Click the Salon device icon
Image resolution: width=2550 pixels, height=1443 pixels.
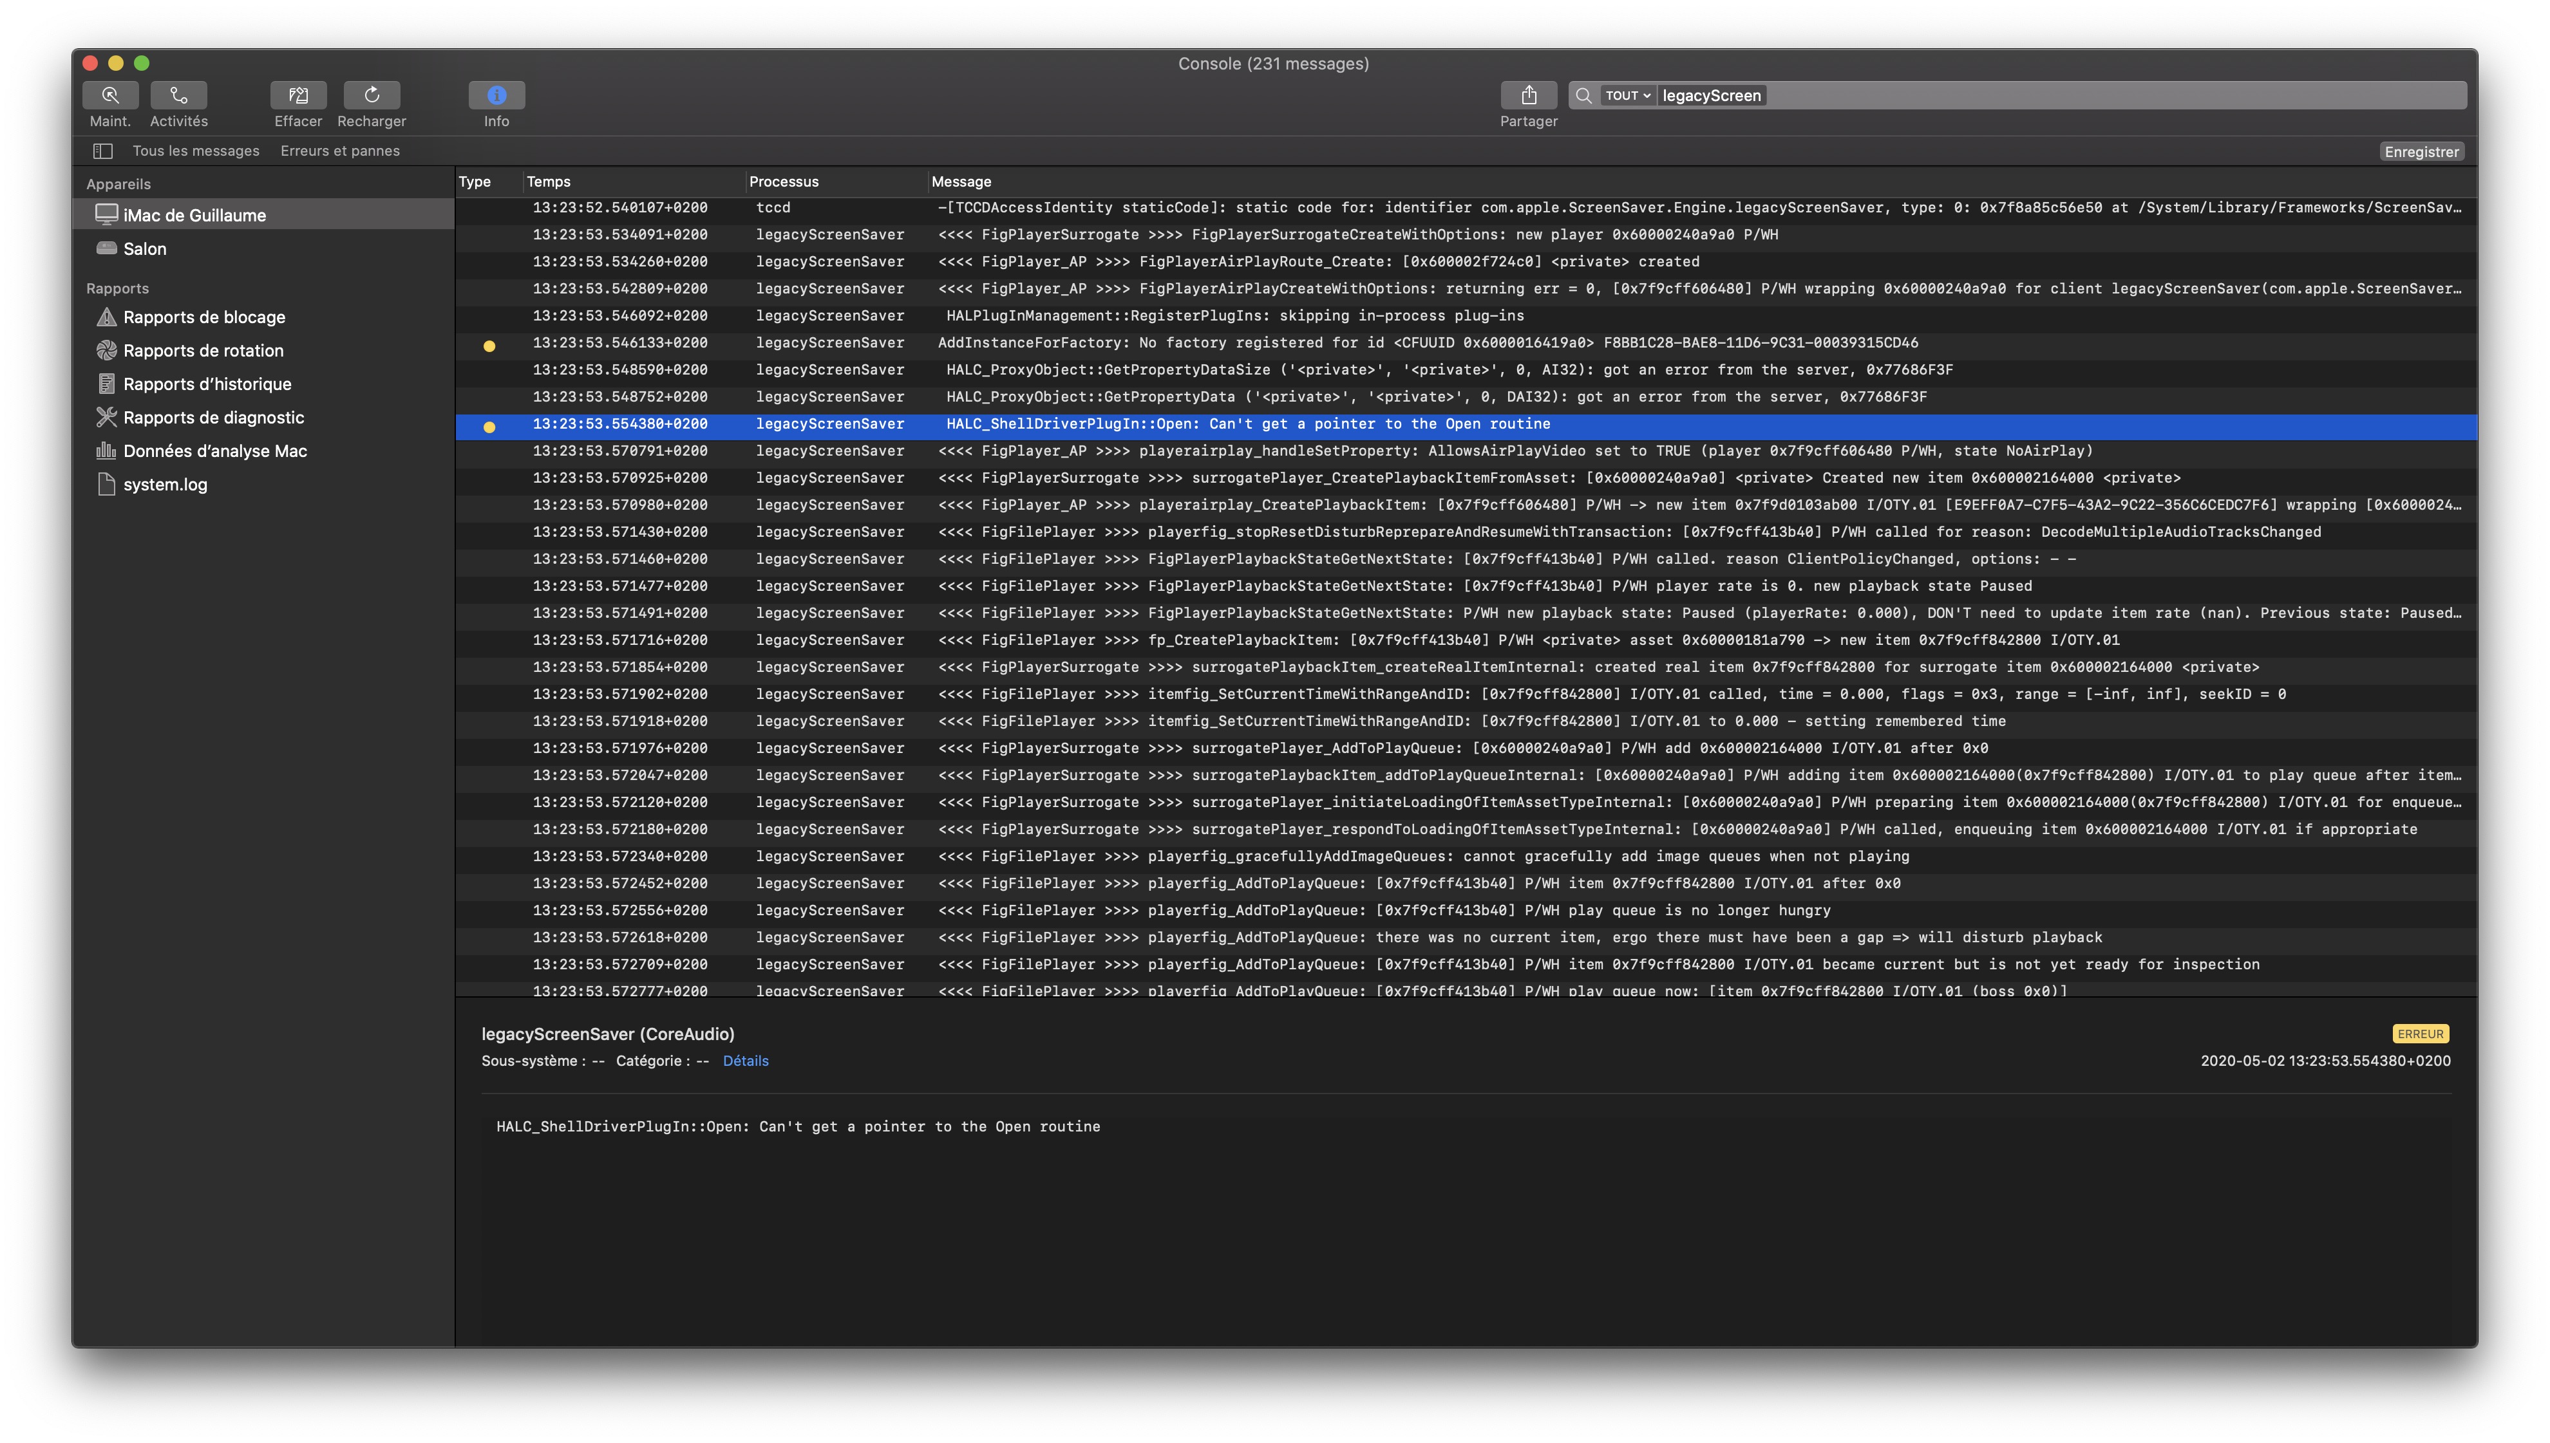tap(106, 248)
